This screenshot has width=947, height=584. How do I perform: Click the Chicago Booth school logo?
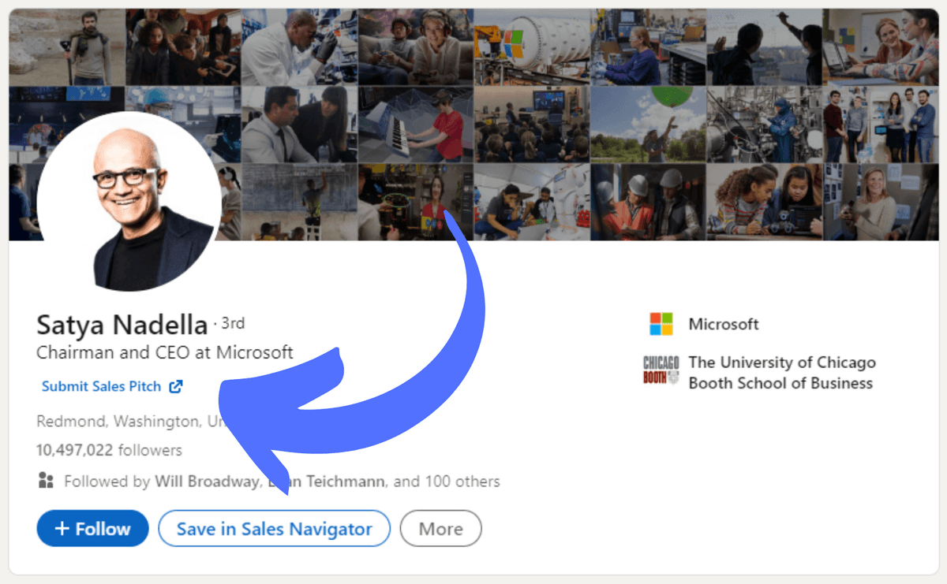pyautogui.click(x=661, y=370)
